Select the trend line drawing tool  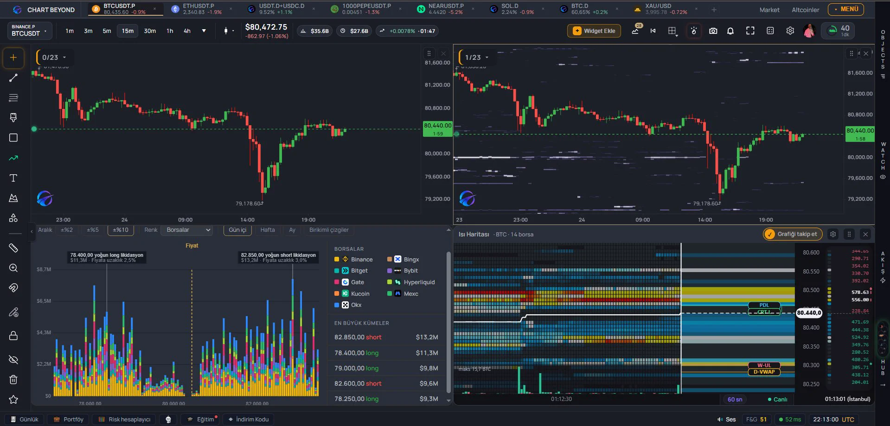[x=13, y=78]
